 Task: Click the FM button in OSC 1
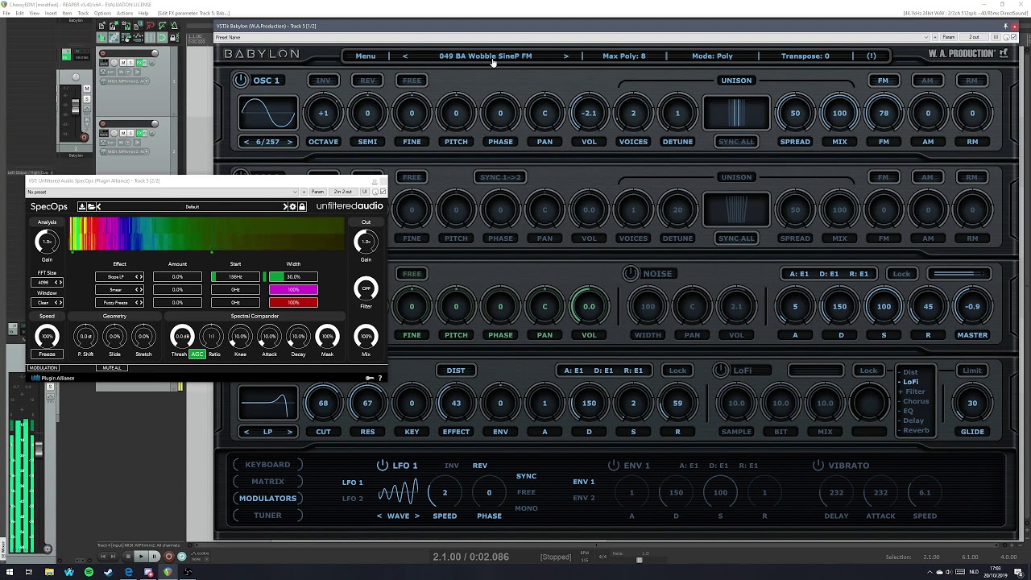click(x=884, y=81)
